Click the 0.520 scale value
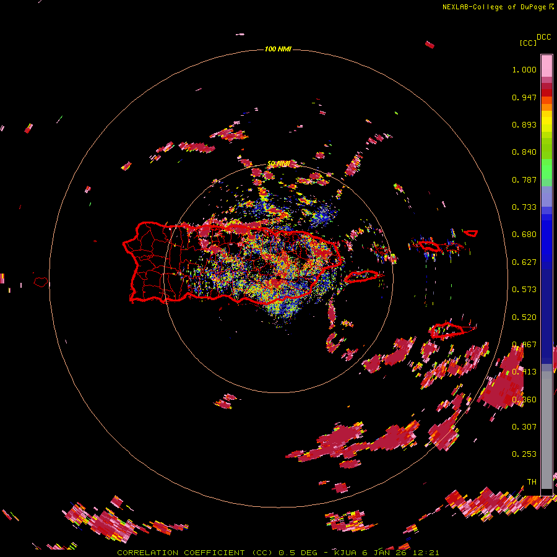 click(x=524, y=317)
